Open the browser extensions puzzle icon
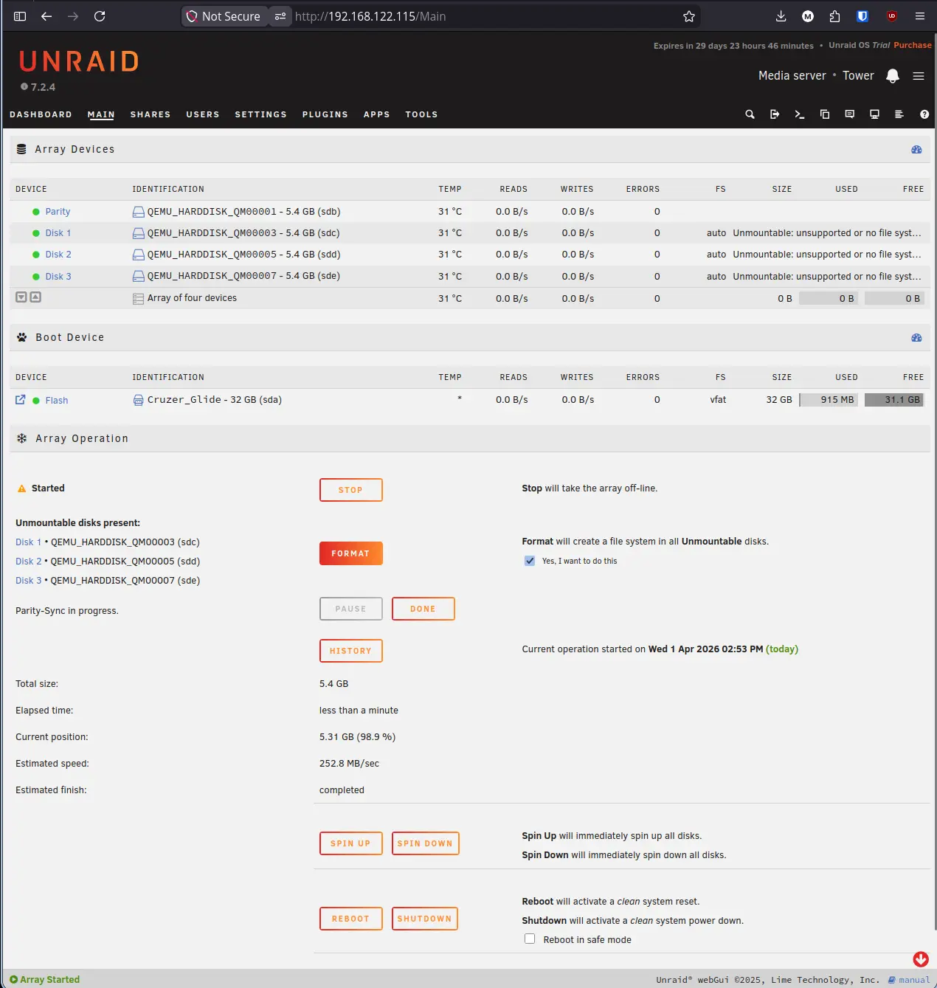The image size is (937, 988). point(834,16)
